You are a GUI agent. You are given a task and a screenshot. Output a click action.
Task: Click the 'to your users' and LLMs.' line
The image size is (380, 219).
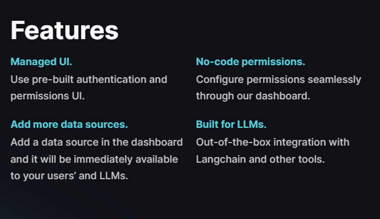click(x=69, y=176)
